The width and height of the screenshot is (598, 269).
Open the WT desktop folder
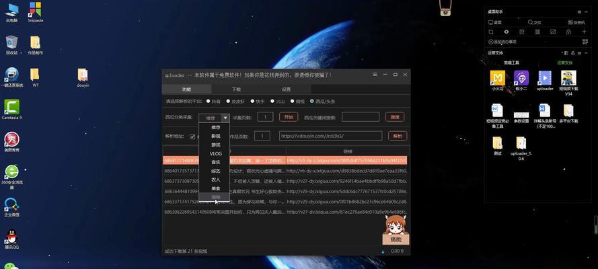point(35,77)
